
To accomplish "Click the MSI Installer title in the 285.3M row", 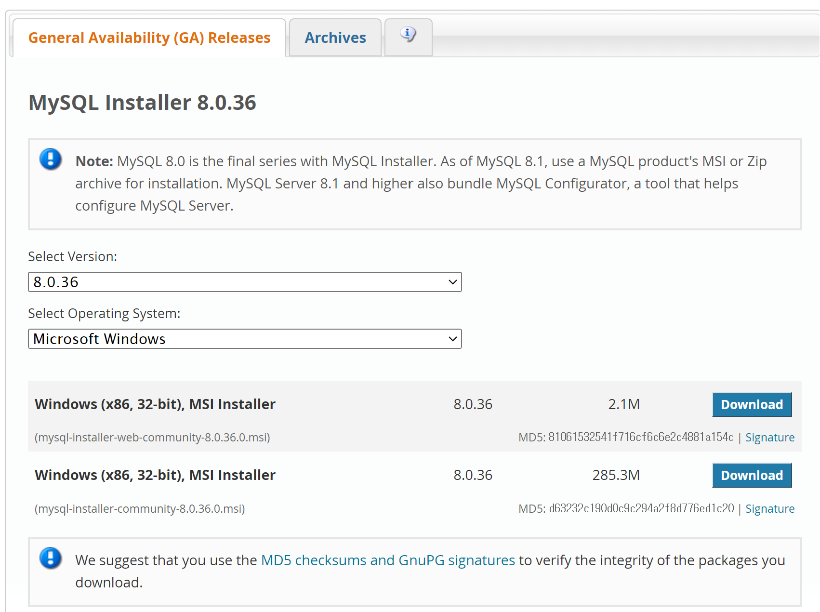I will pyautogui.click(x=155, y=475).
